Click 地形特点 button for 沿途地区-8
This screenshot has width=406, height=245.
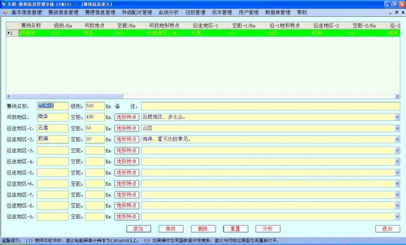point(127,206)
